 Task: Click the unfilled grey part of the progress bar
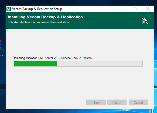100,64
